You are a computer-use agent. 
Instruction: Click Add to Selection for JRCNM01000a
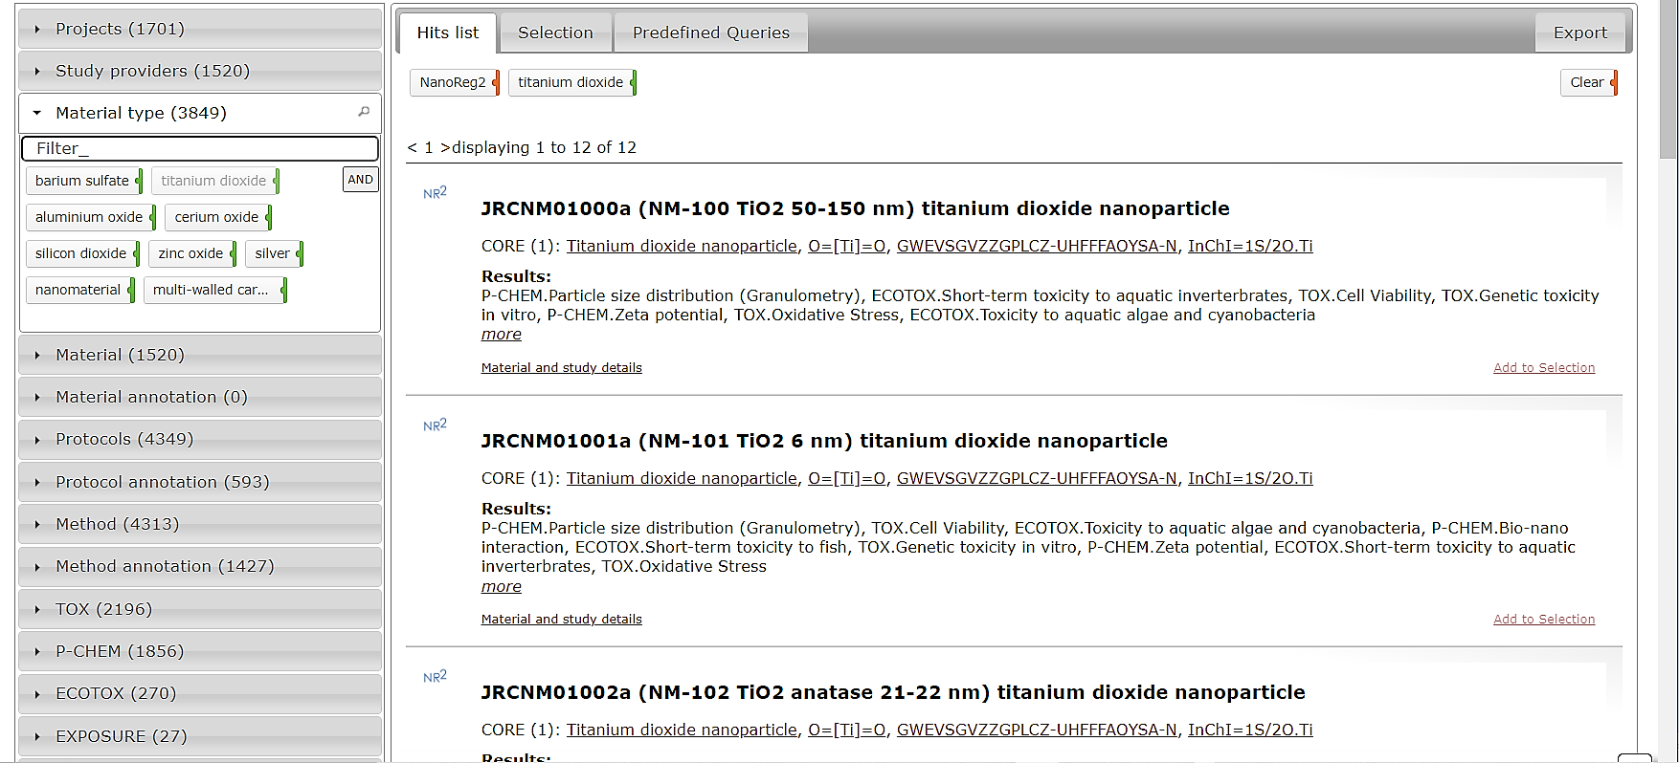[1543, 368]
